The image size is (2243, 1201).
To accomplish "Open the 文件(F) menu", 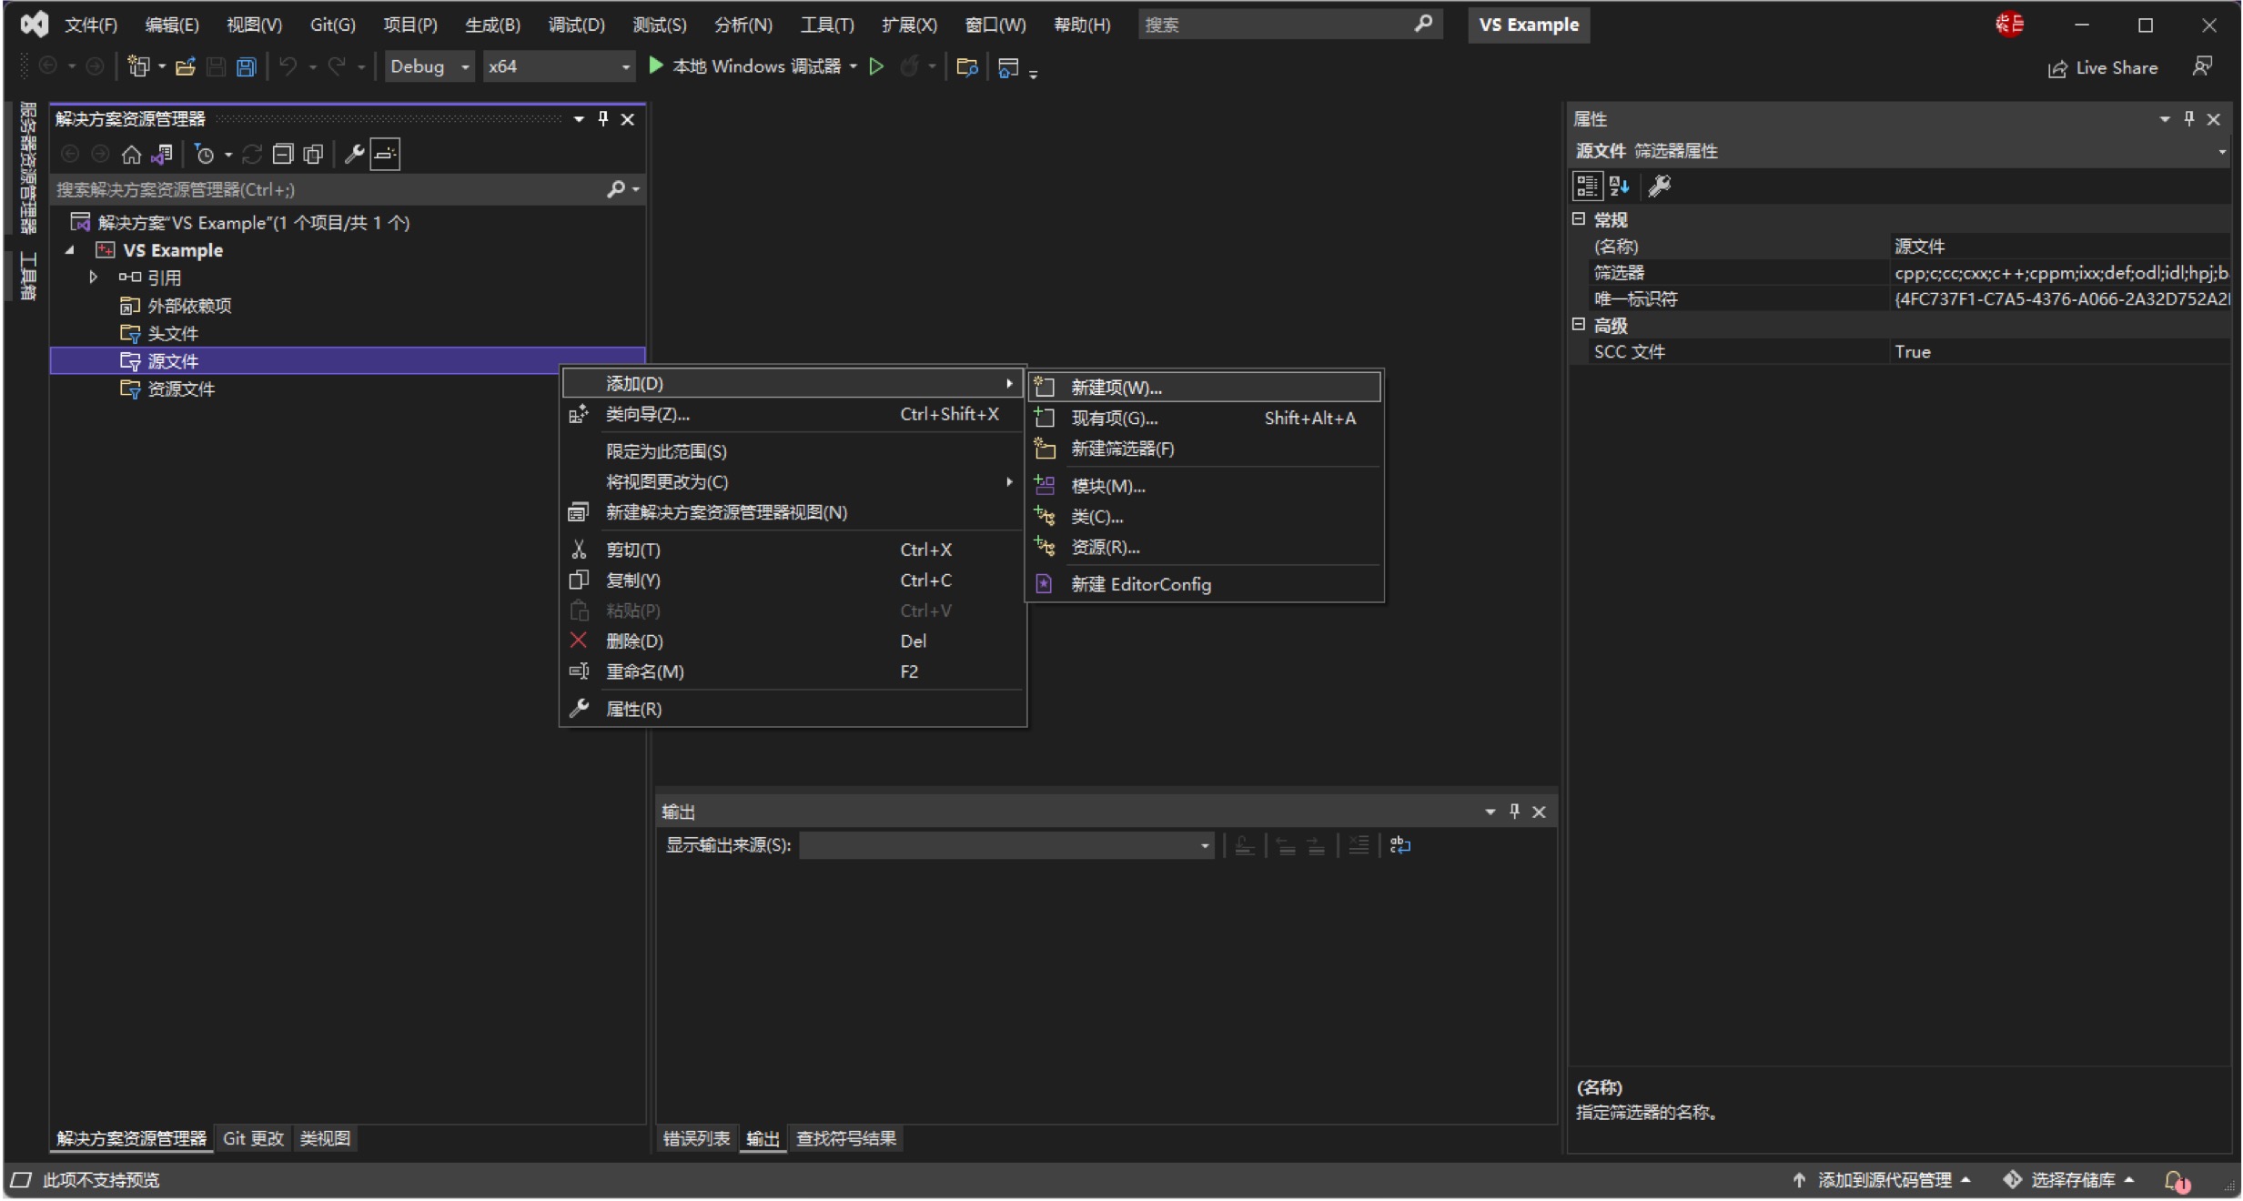I will click(91, 25).
